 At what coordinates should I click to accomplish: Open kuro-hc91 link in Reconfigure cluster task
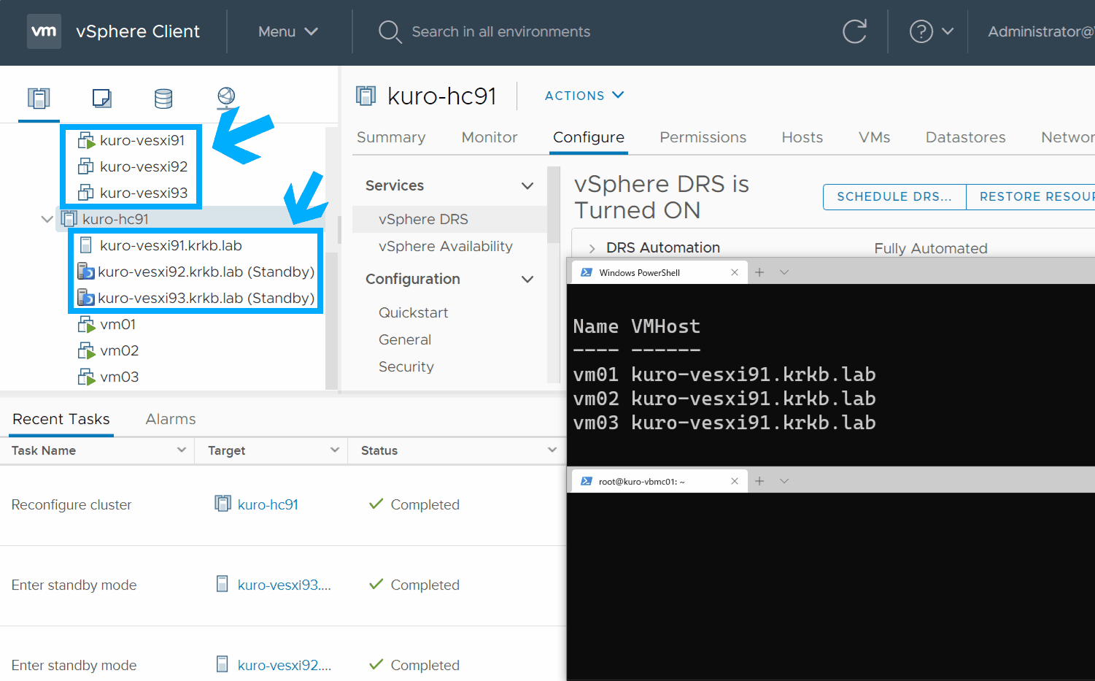tap(268, 504)
